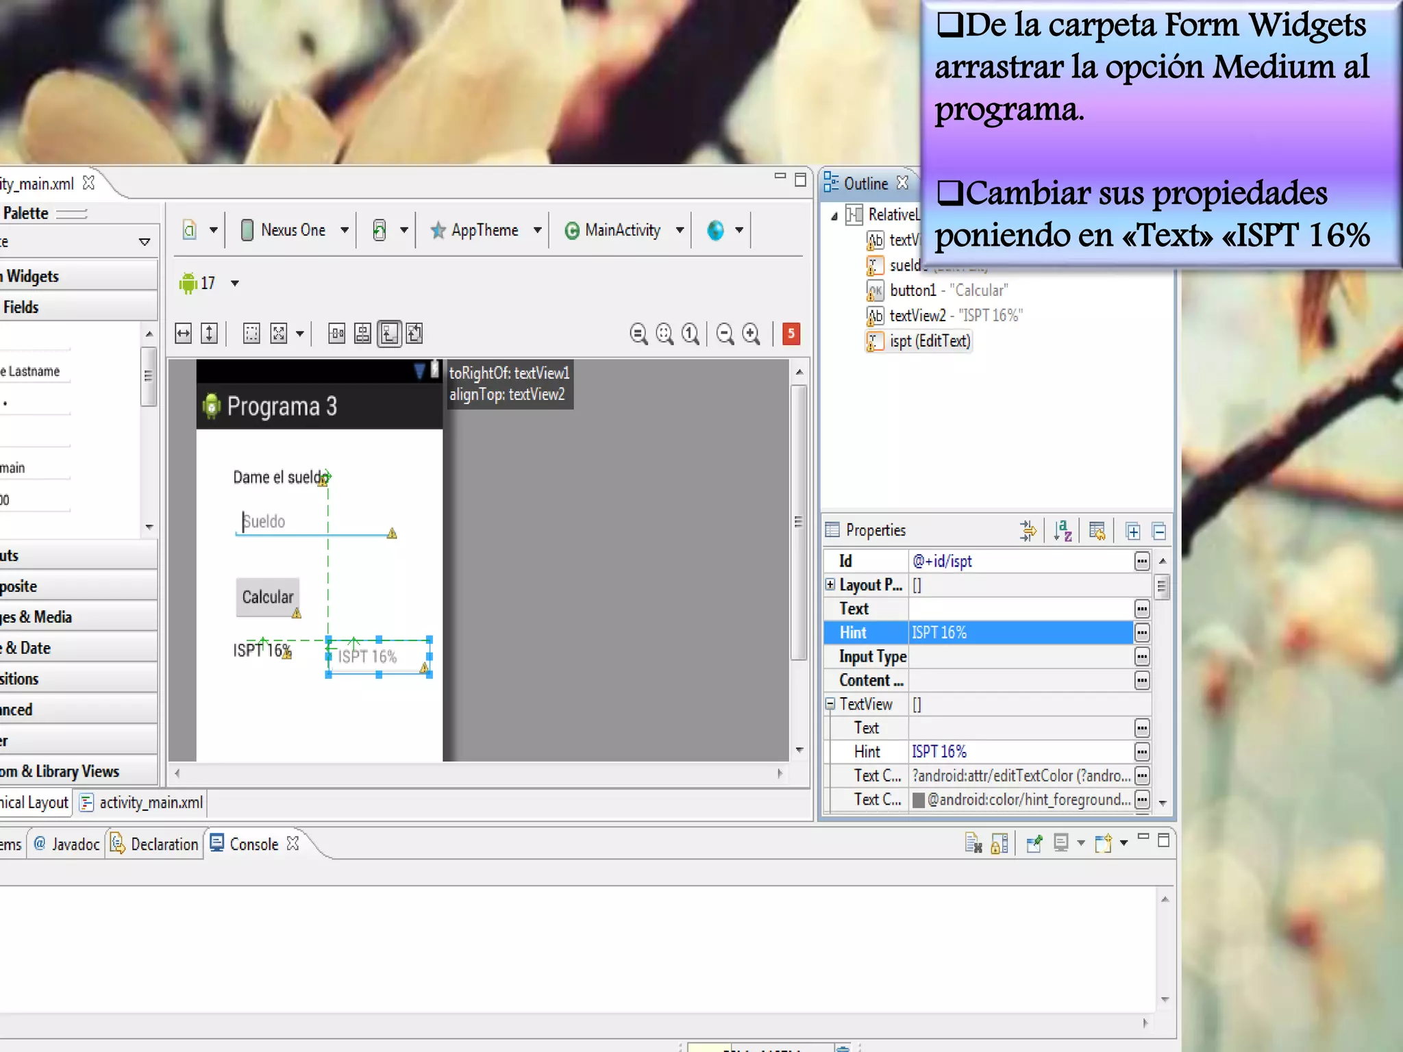Viewport: 1403px width, 1052px height.
Task: Click the zoom in magnifier icon
Action: [x=752, y=334]
